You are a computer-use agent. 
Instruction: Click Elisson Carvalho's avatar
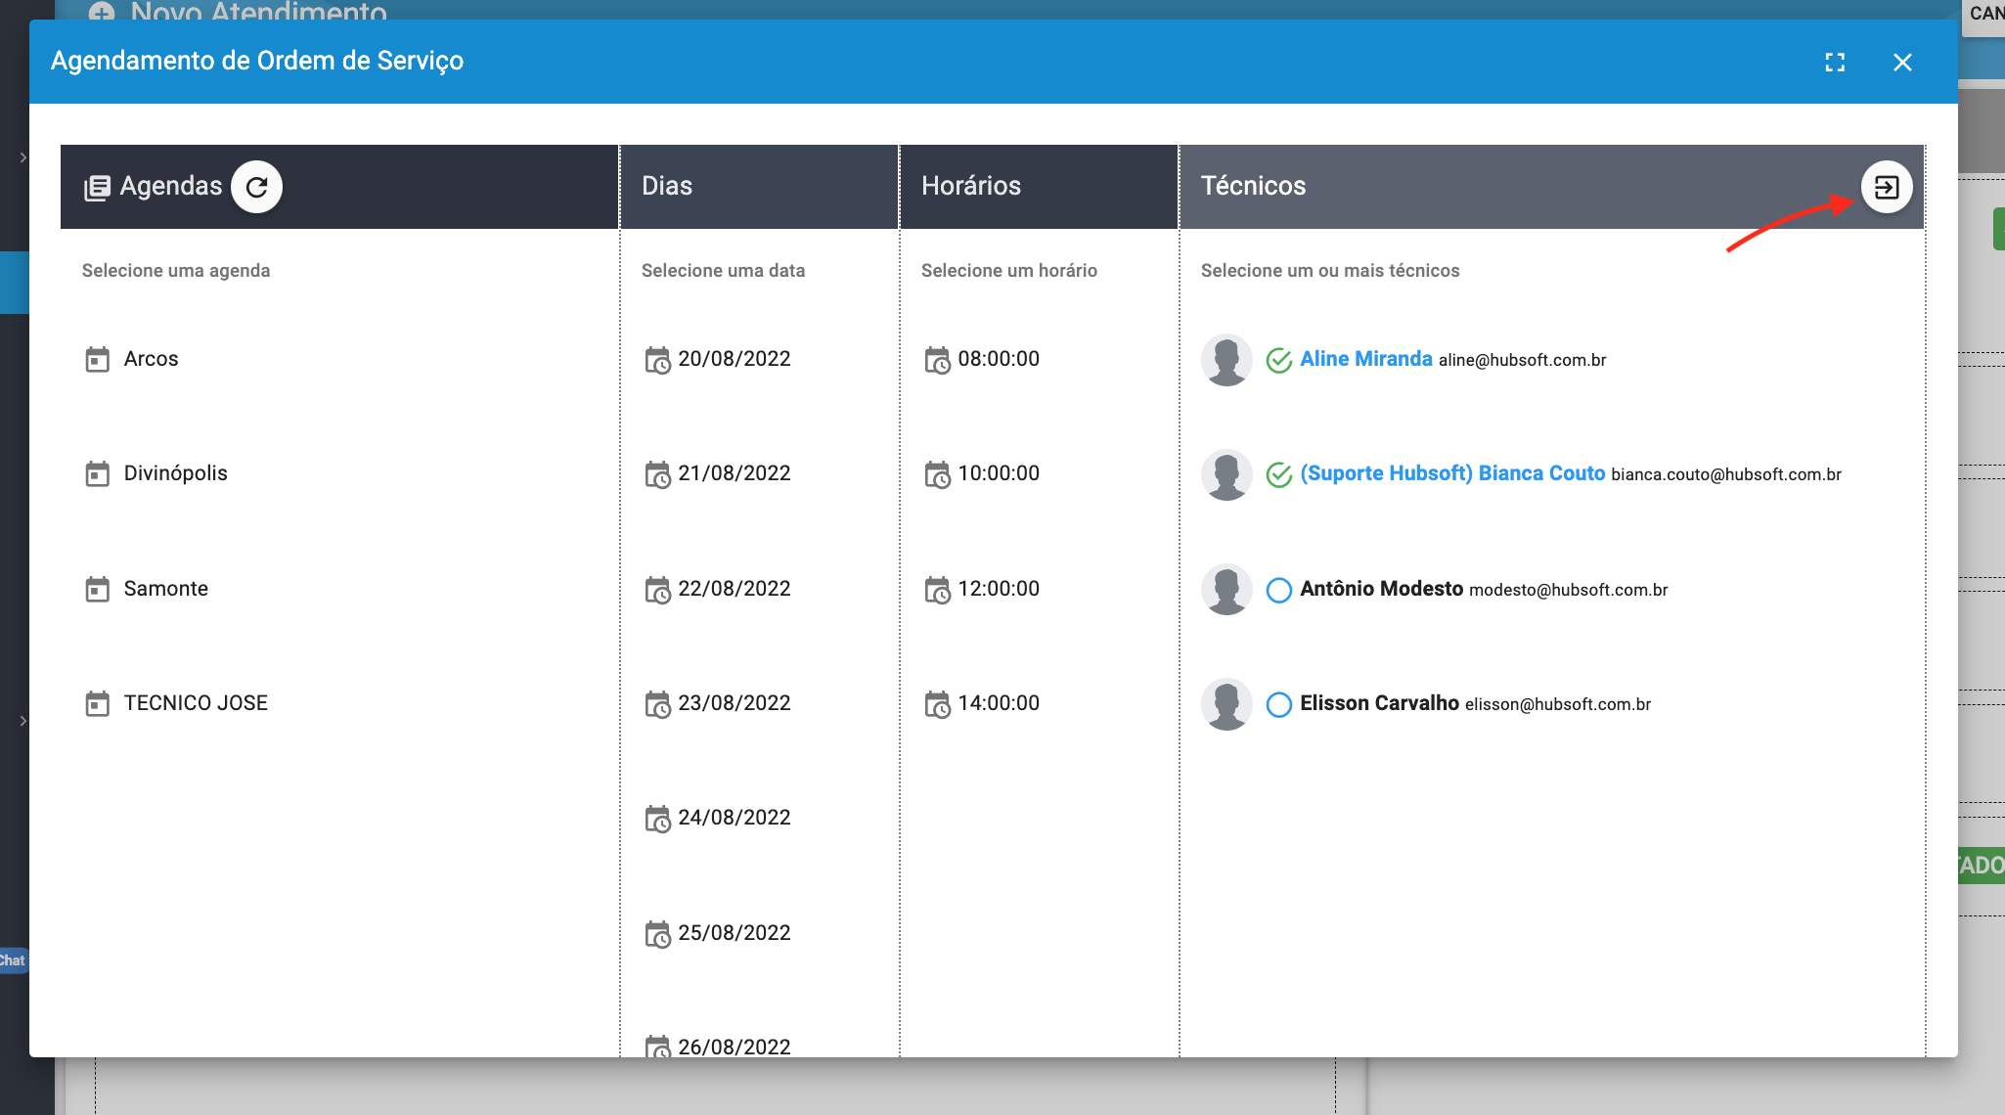pyautogui.click(x=1226, y=704)
